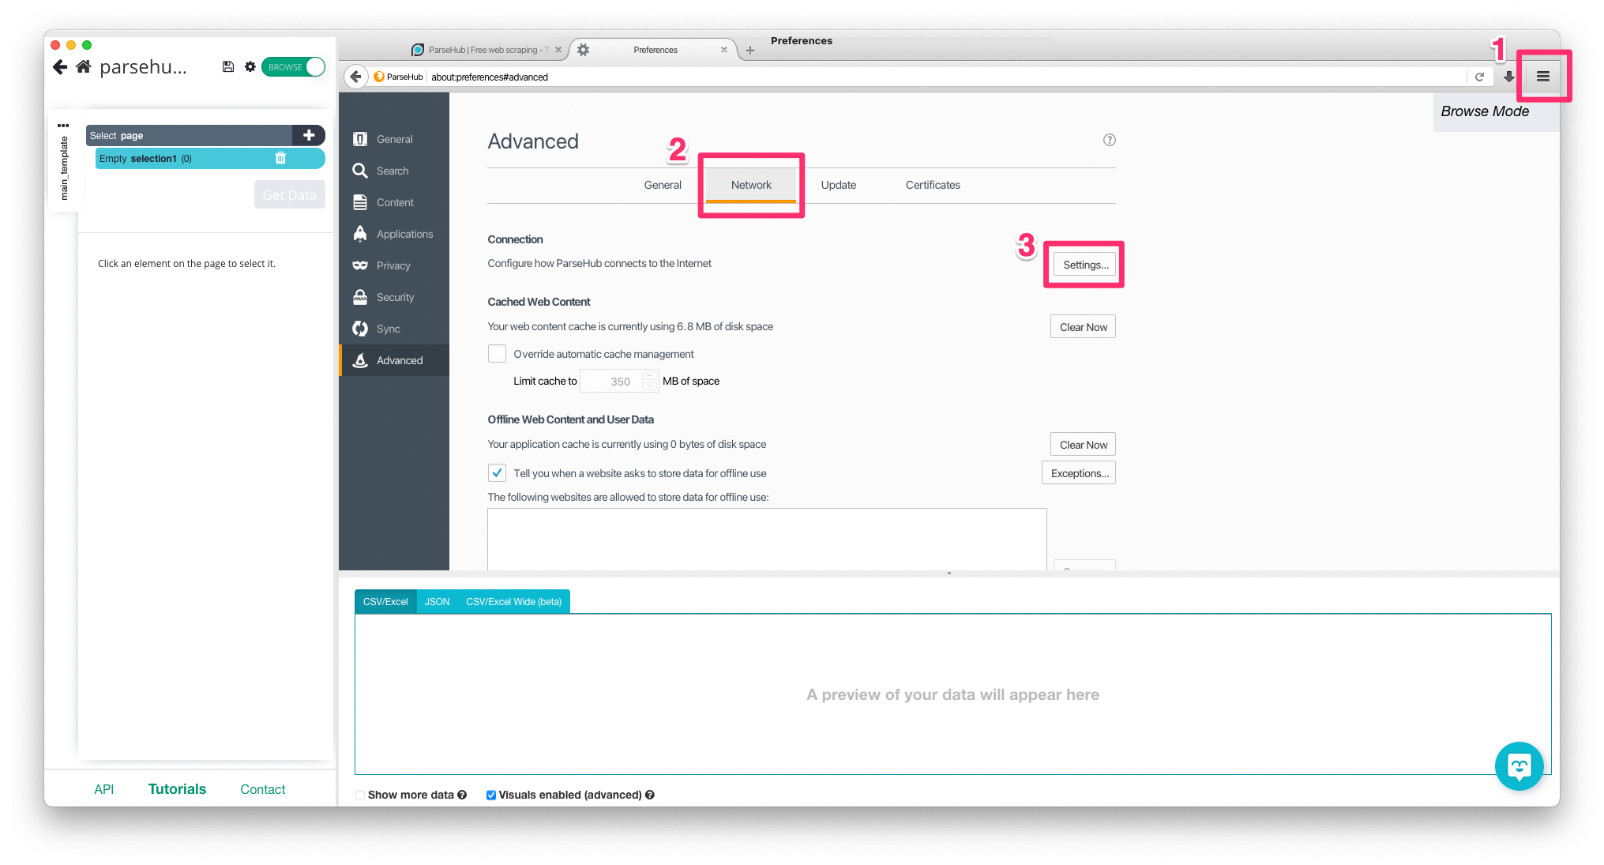Click the home icon in ParseHub sidebar
The image size is (1604, 865).
(84, 67)
